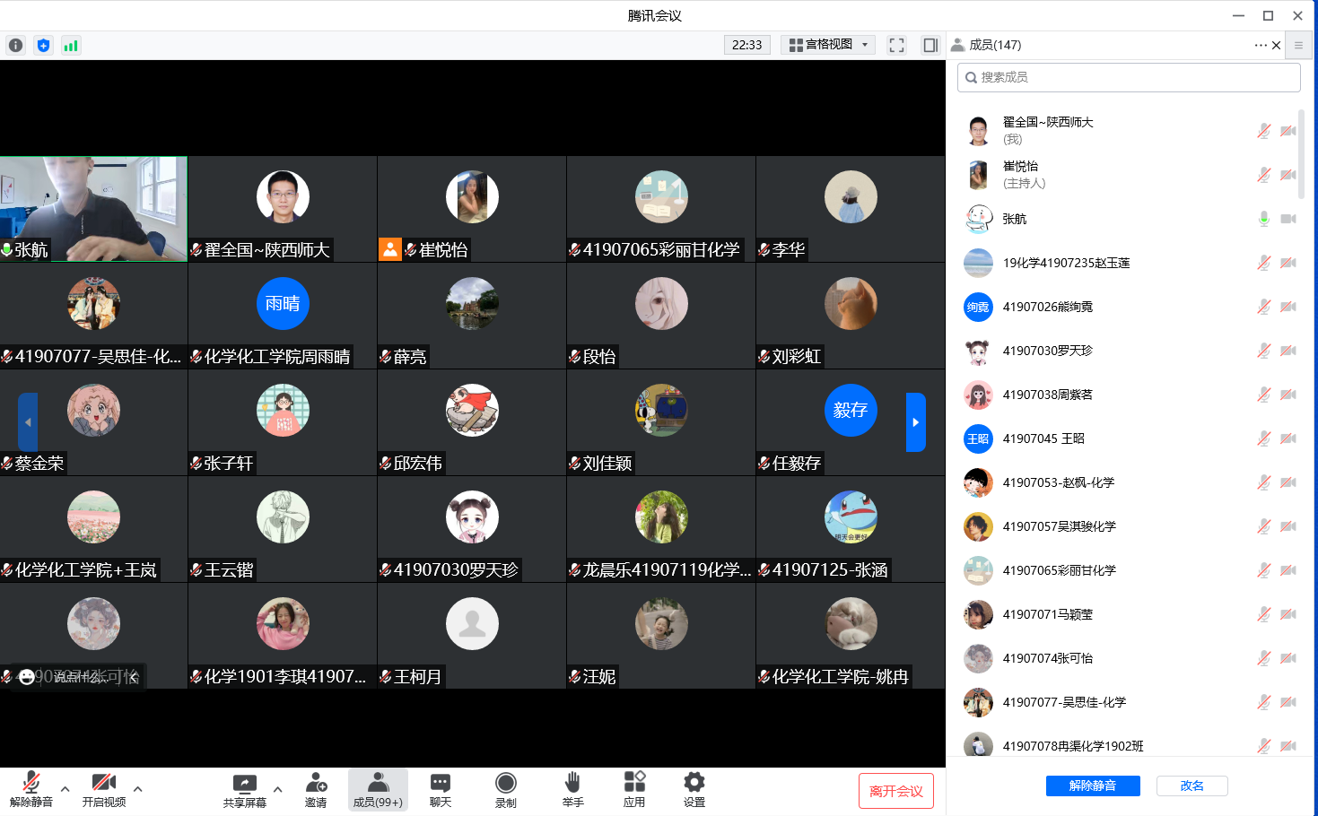This screenshot has width=1318, height=816.
Task: Unmute microphone in bottom toolbar
Action: (31, 790)
